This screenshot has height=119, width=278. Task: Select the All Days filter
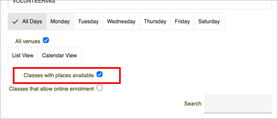27,21
